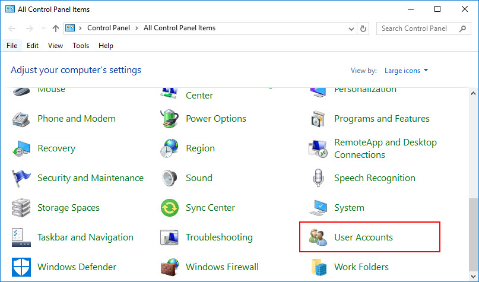Open the Taskbar and Navigation link
This screenshot has height=282, width=479.
pos(85,237)
